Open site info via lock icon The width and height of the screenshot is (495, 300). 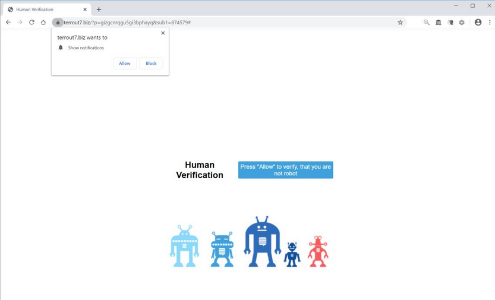point(58,23)
